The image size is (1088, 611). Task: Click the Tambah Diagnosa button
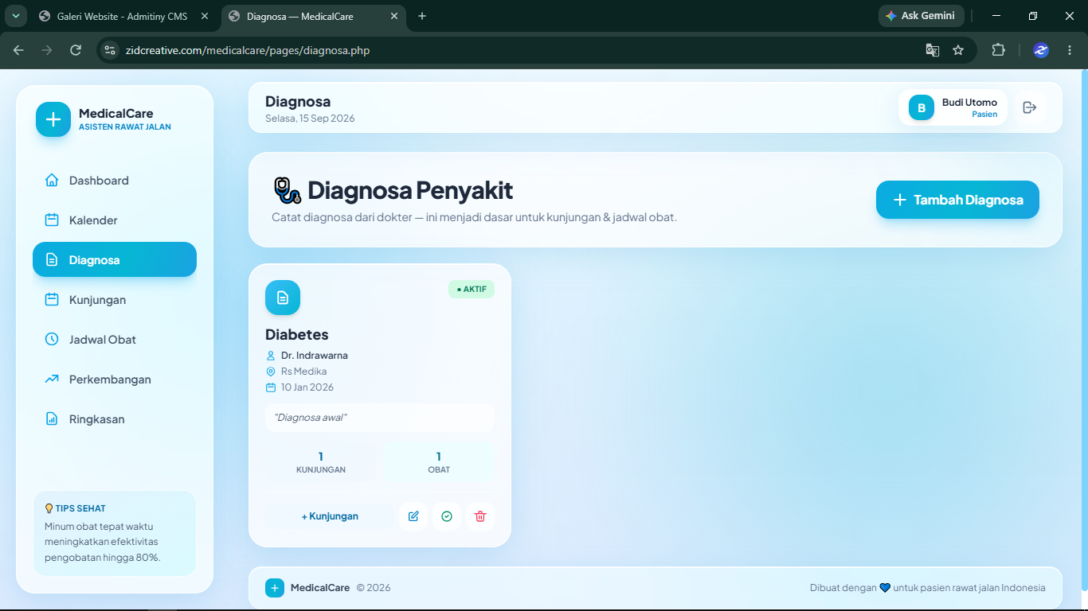coord(957,200)
